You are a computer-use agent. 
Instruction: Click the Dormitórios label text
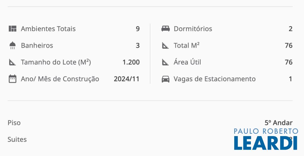pyautogui.click(x=193, y=29)
